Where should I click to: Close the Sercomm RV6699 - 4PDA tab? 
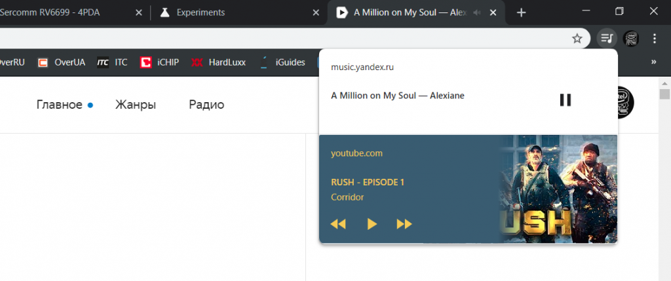139,13
